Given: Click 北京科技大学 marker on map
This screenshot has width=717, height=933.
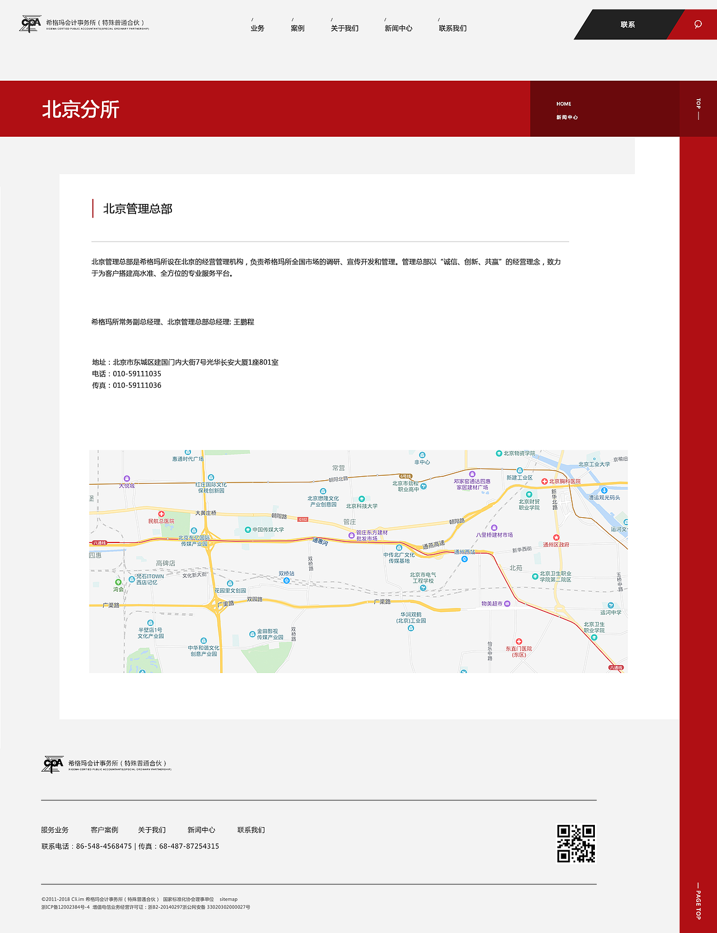Looking at the screenshot, I should pos(361,499).
